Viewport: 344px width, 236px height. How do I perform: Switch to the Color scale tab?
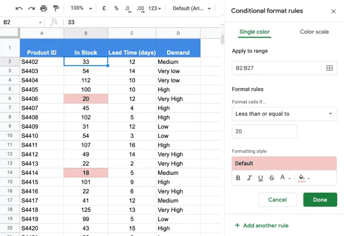pyautogui.click(x=314, y=32)
